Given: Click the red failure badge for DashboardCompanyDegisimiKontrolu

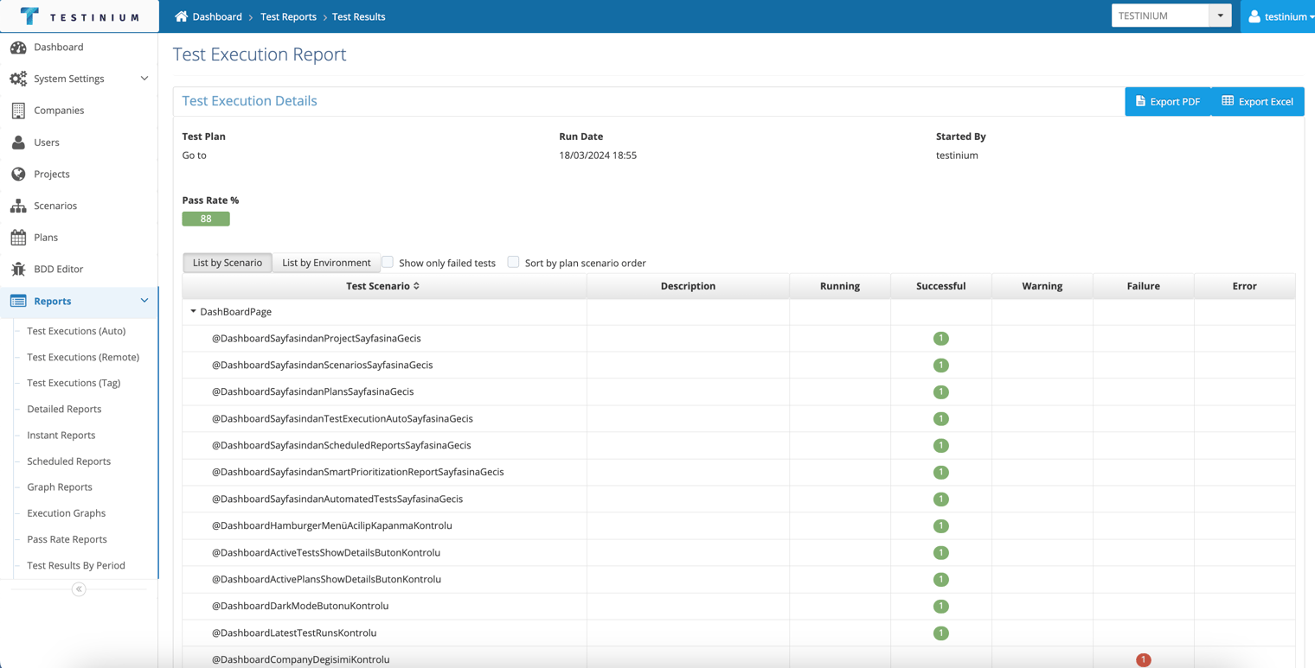Looking at the screenshot, I should click(1144, 659).
